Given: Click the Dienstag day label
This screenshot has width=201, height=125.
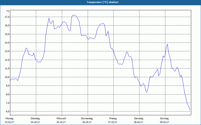Looking at the screenshot, I should coord(35,118).
